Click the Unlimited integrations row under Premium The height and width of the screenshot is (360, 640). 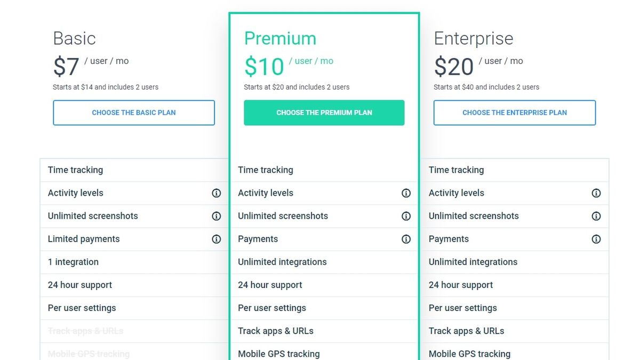pyautogui.click(x=282, y=262)
